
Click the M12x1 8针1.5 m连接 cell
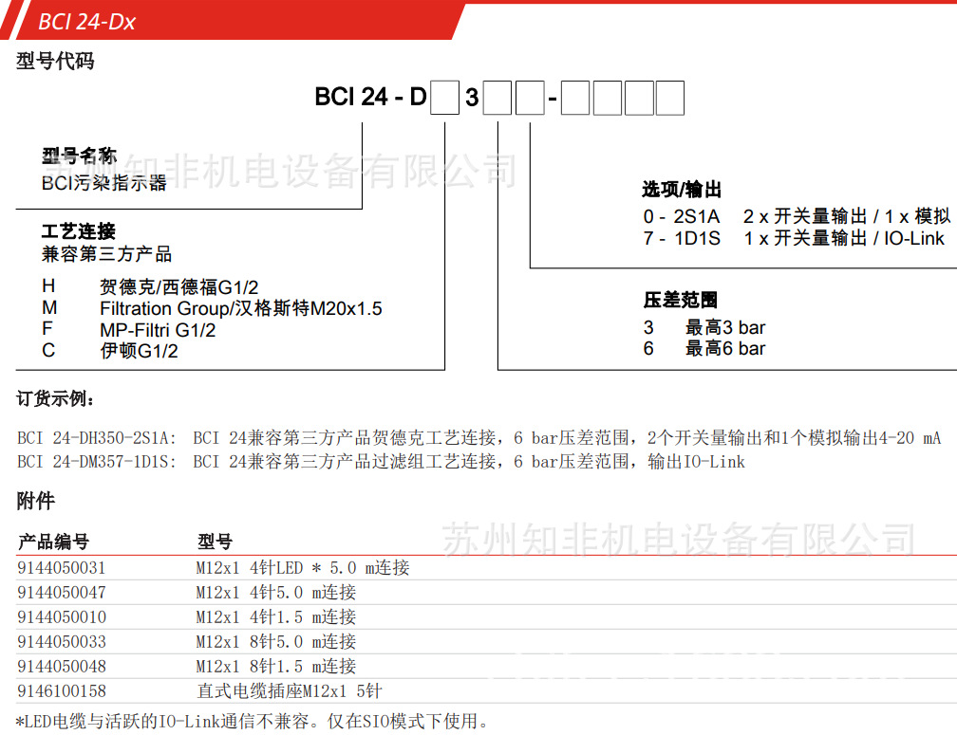click(x=276, y=667)
